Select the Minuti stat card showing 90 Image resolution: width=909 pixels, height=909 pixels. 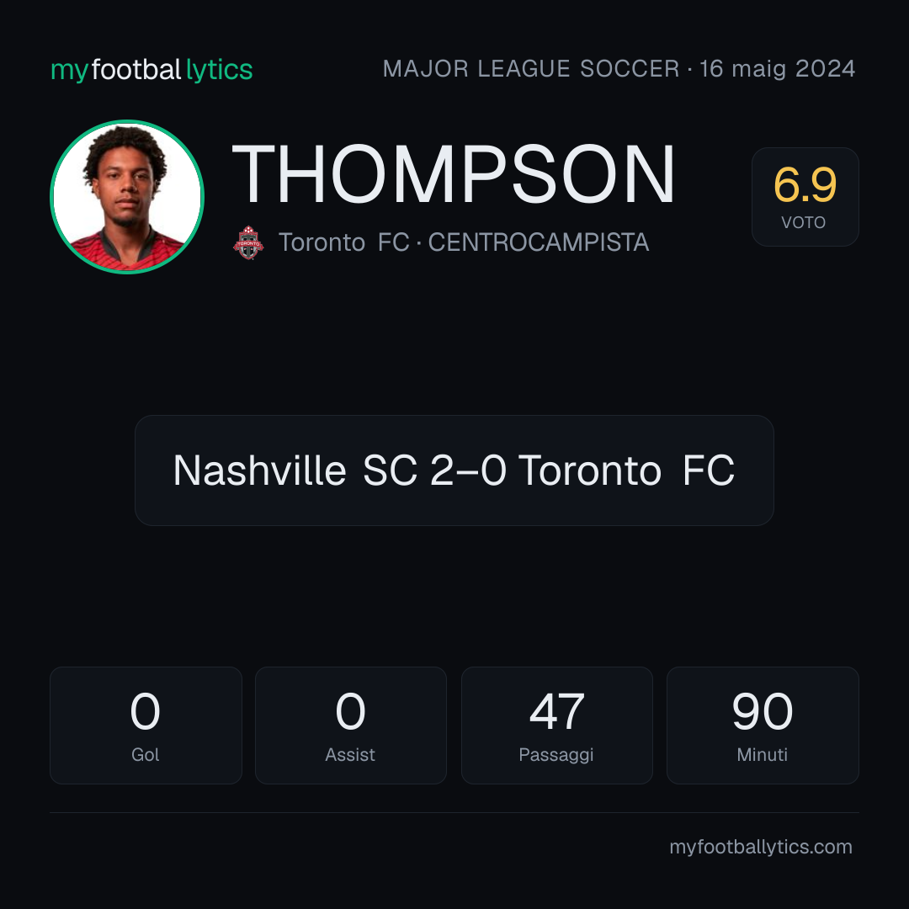coord(763,726)
